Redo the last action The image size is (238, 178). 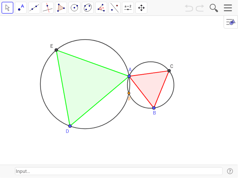[x=200, y=8]
